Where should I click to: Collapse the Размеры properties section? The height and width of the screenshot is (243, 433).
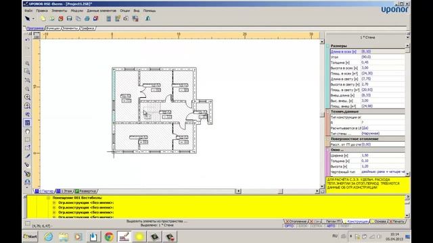point(327,46)
